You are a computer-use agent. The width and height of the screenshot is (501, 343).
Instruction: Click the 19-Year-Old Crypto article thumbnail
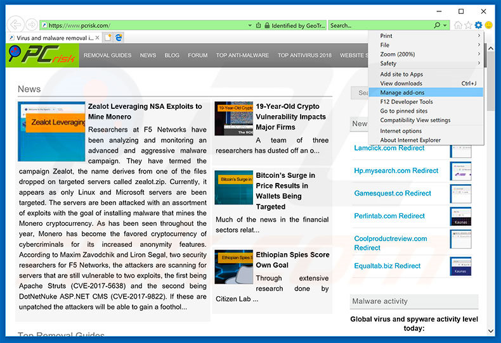tap(234, 118)
